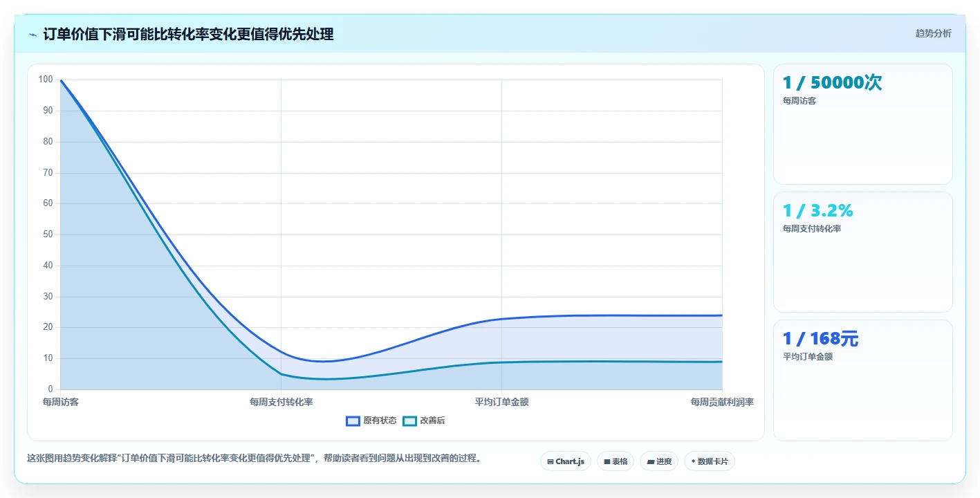Click the 20 y-axis tick label
The width and height of the screenshot is (980, 498).
(x=48, y=327)
